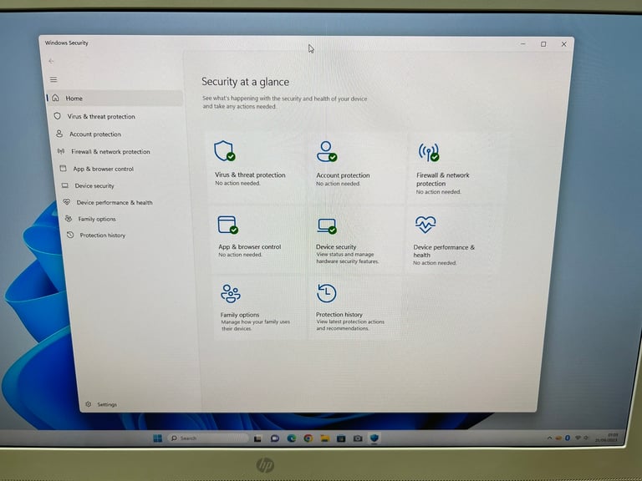The width and height of the screenshot is (642, 481).
Task: Go back with the back arrow
Action: click(x=51, y=61)
